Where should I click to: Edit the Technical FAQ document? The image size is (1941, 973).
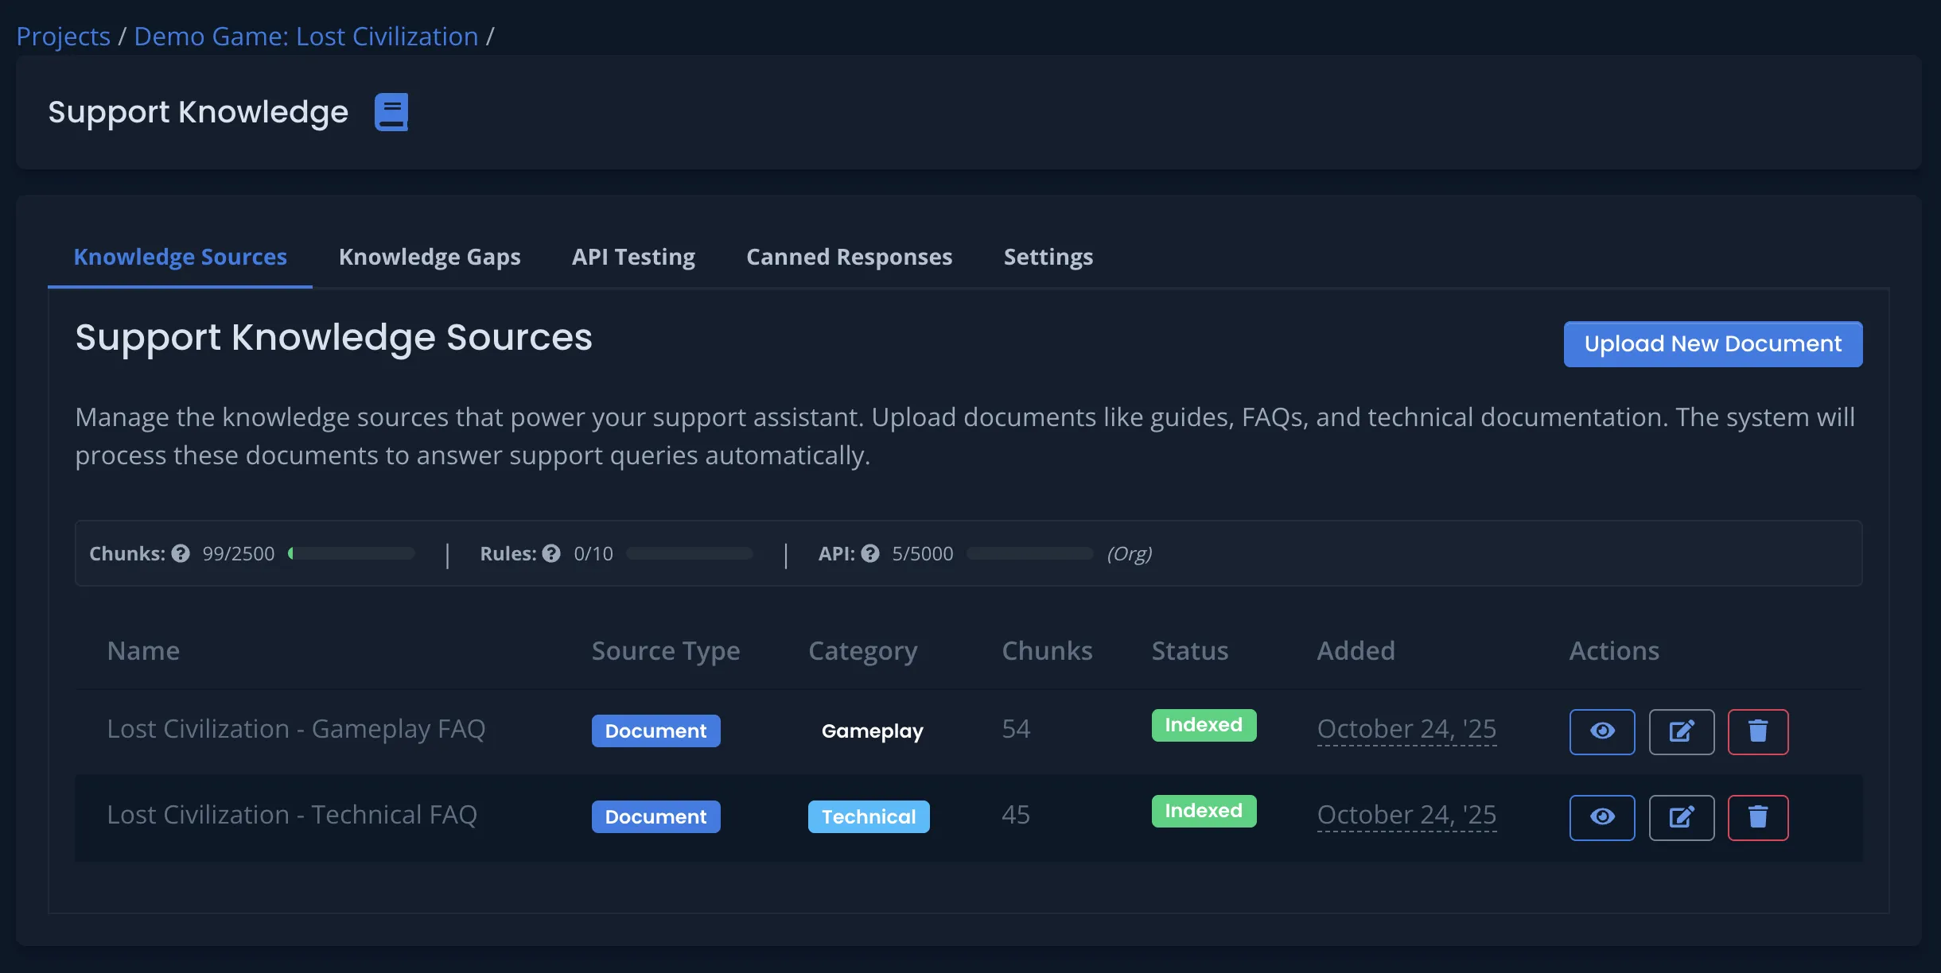coord(1681,817)
